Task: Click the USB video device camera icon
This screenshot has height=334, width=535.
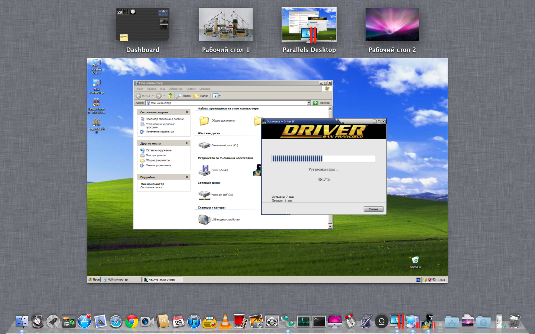Action: [x=204, y=219]
